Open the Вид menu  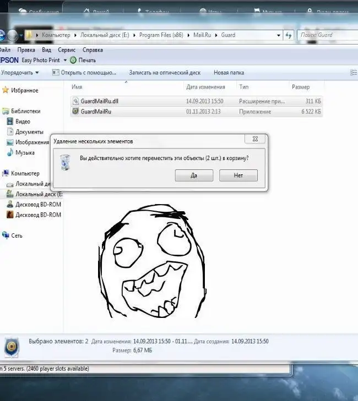click(47, 50)
